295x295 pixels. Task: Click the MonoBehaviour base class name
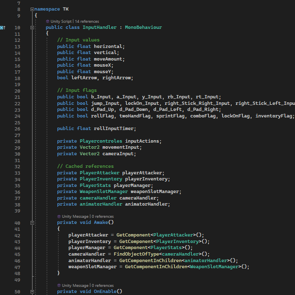tap(143, 27)
